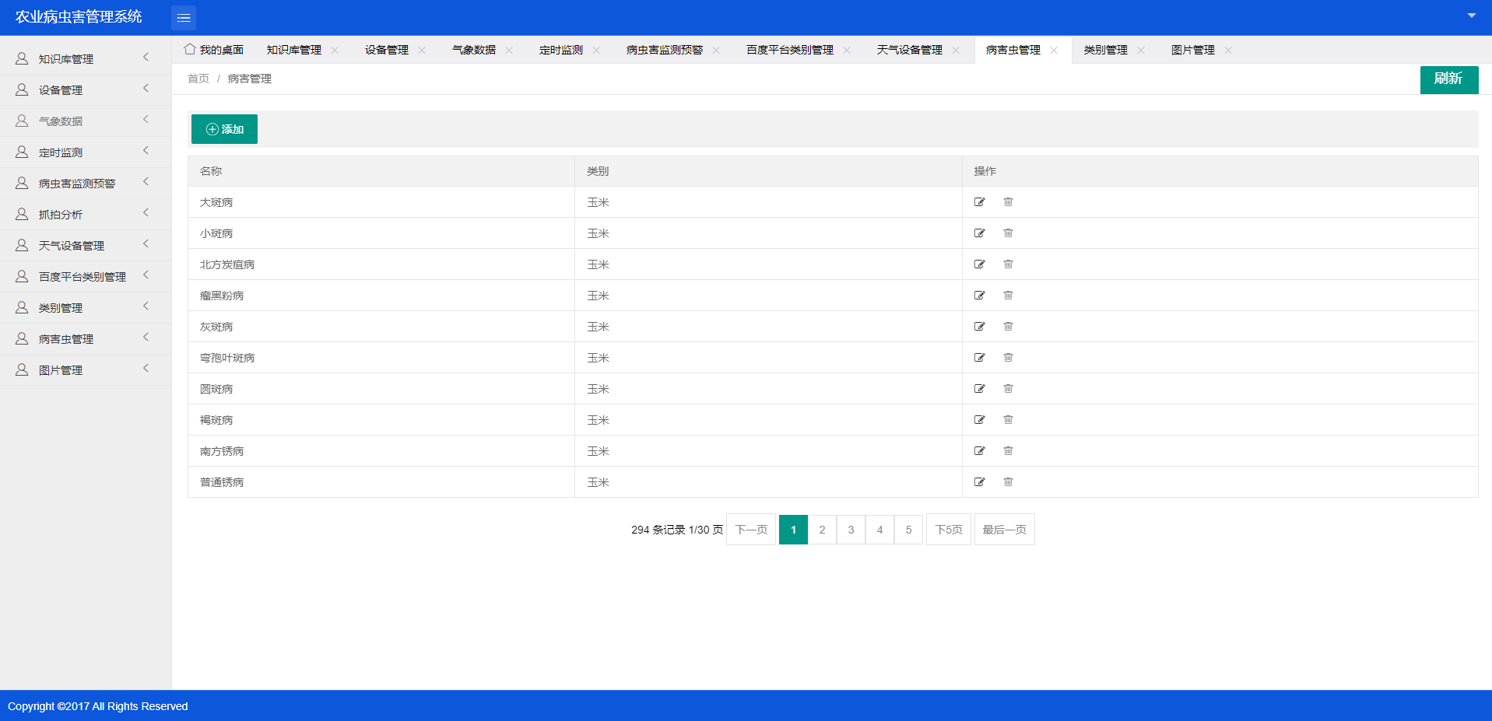Viewport: 1492px width, 721px height.
Task: Click the 添加 button
Action: [x=224, y=129]
